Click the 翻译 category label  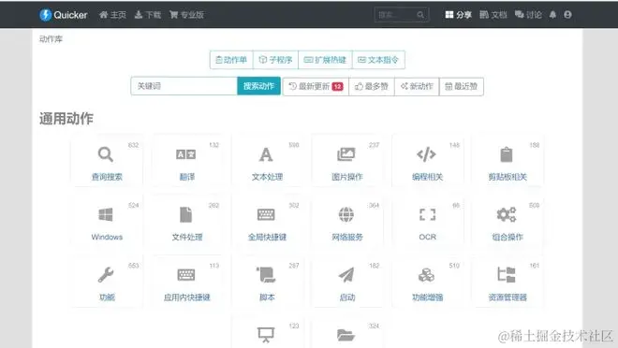(187, 177)
